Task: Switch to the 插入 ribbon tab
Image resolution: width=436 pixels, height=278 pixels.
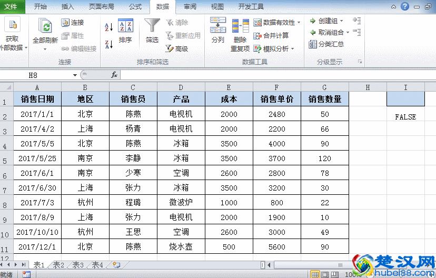Action: [x=67, y=7]
